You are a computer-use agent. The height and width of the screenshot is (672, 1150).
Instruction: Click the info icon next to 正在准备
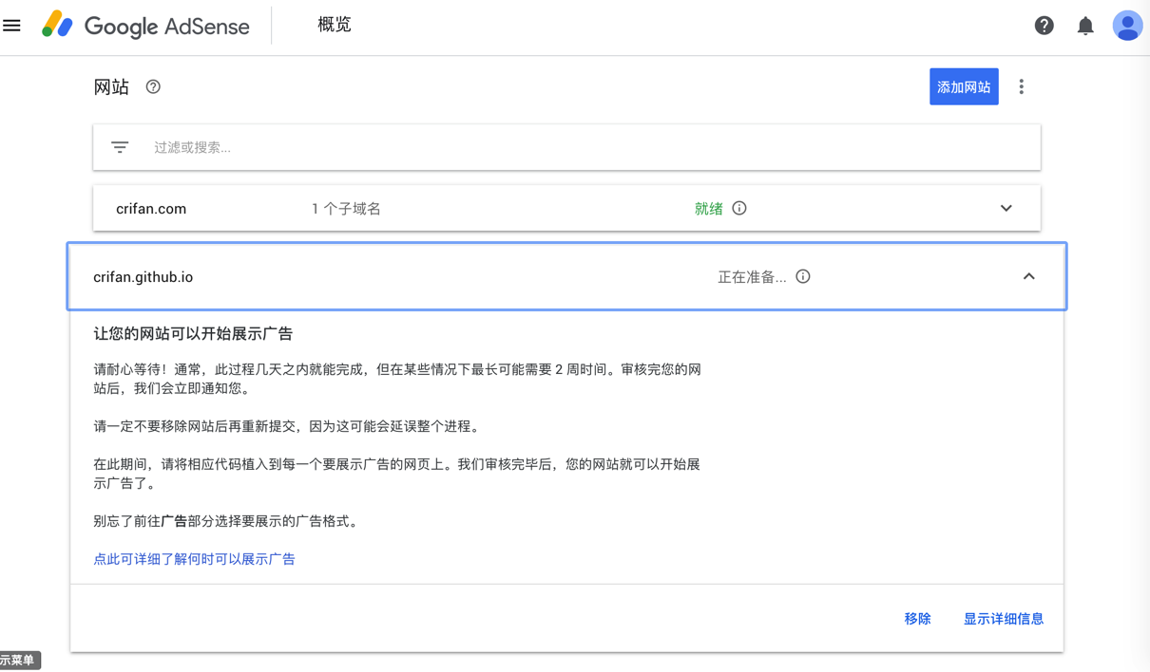point(803,277)
